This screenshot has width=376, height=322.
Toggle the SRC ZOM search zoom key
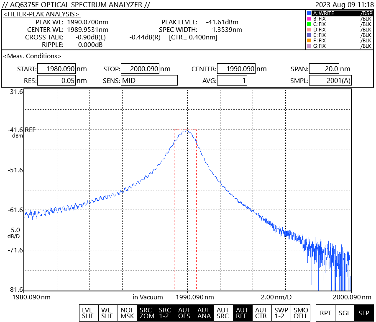146,313
